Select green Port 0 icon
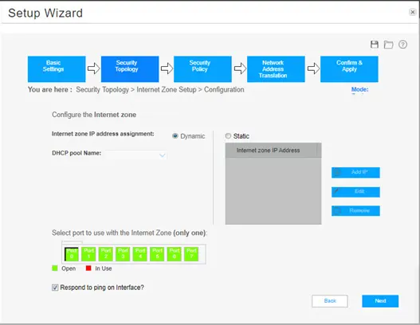420x325 pixels. click(x=72, y=254)
